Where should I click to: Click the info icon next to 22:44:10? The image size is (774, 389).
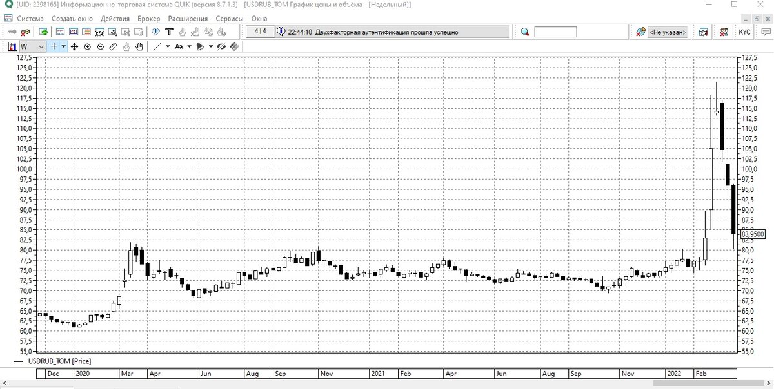pos(281,32)
